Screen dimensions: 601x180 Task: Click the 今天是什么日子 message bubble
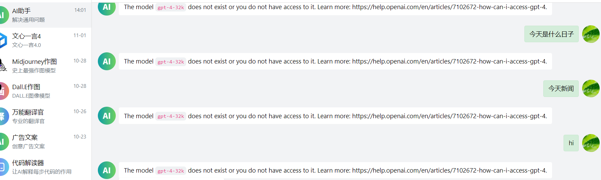pyautogui.click(x=551, y=34)
